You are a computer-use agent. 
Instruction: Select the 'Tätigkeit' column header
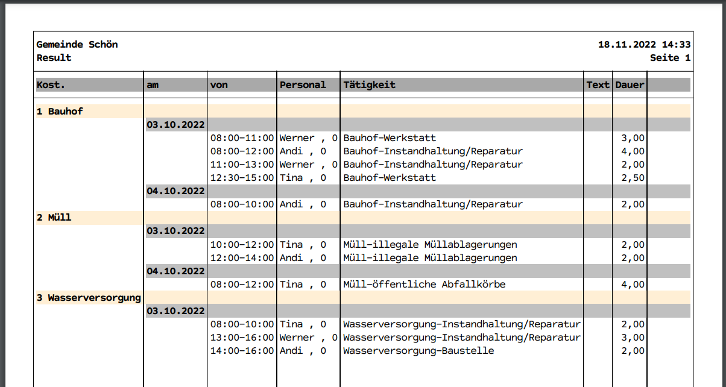(369, 85)
